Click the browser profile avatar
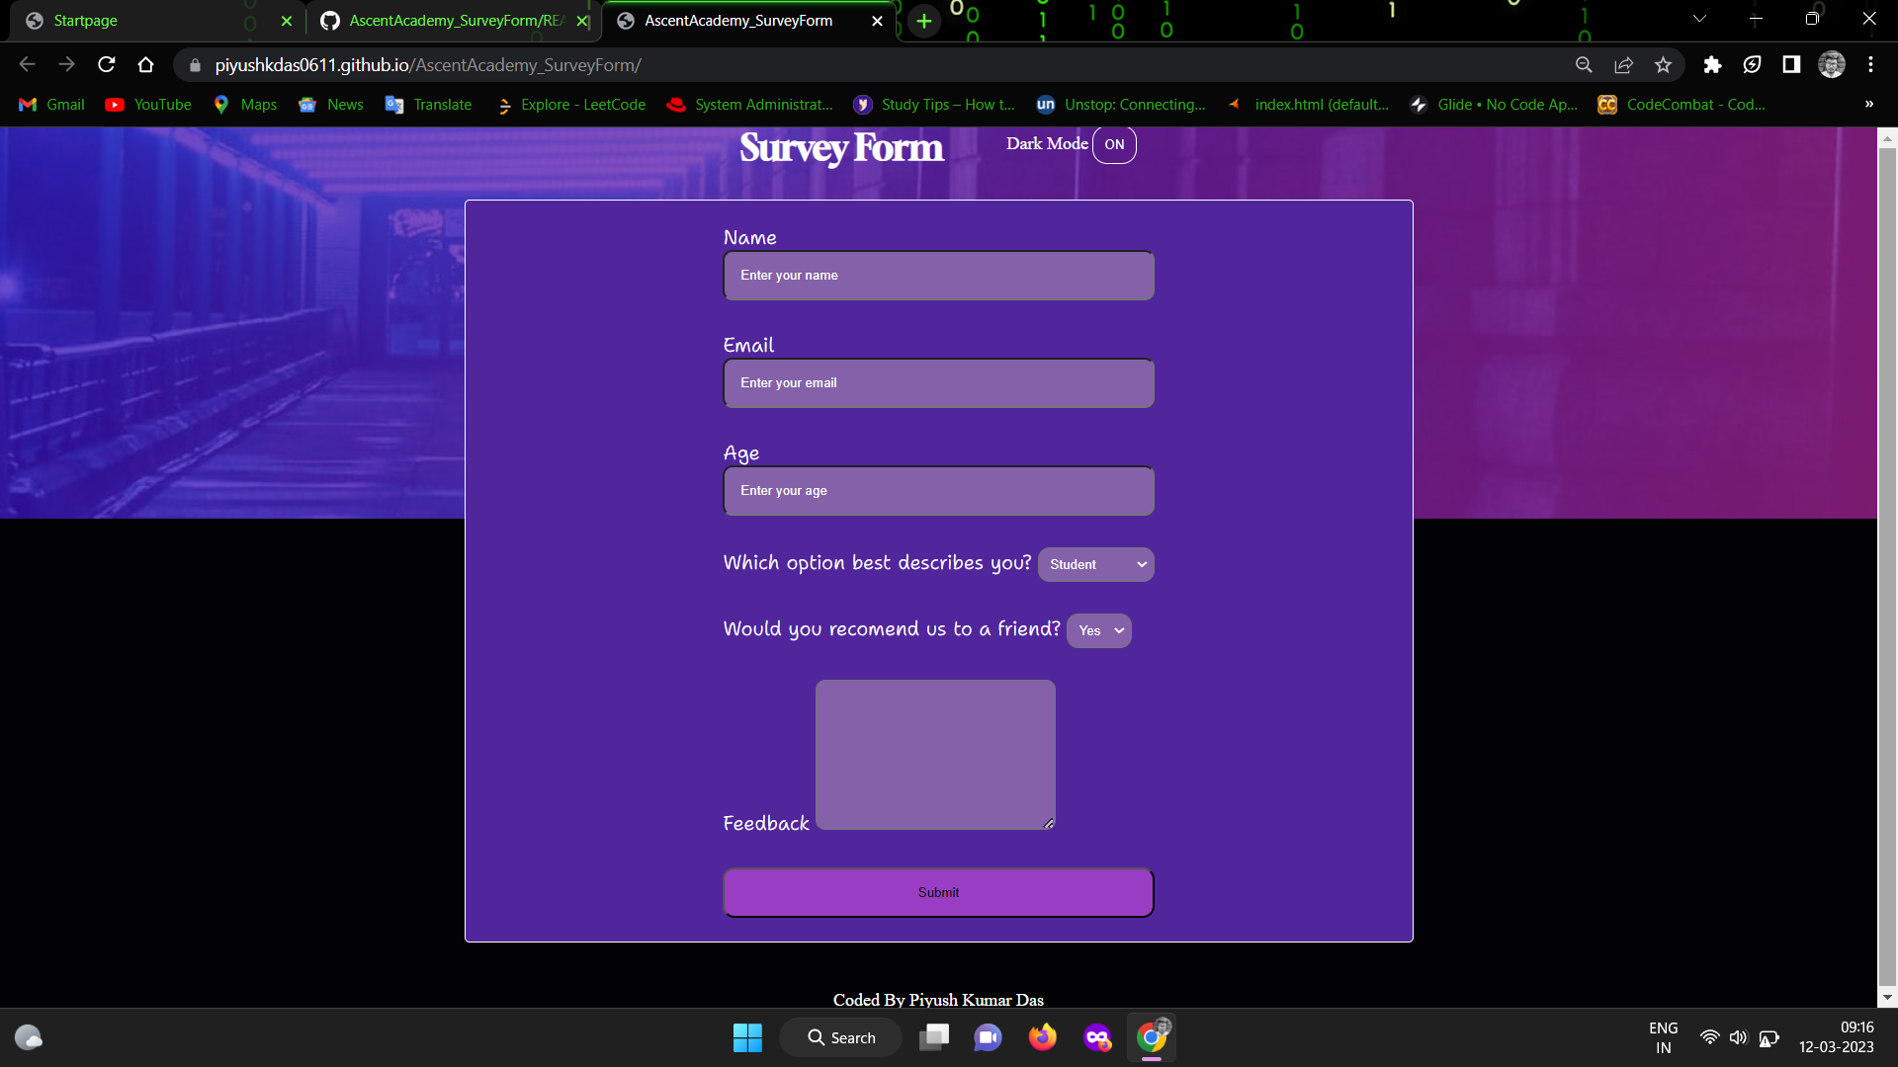 [x=1832, y=64]
